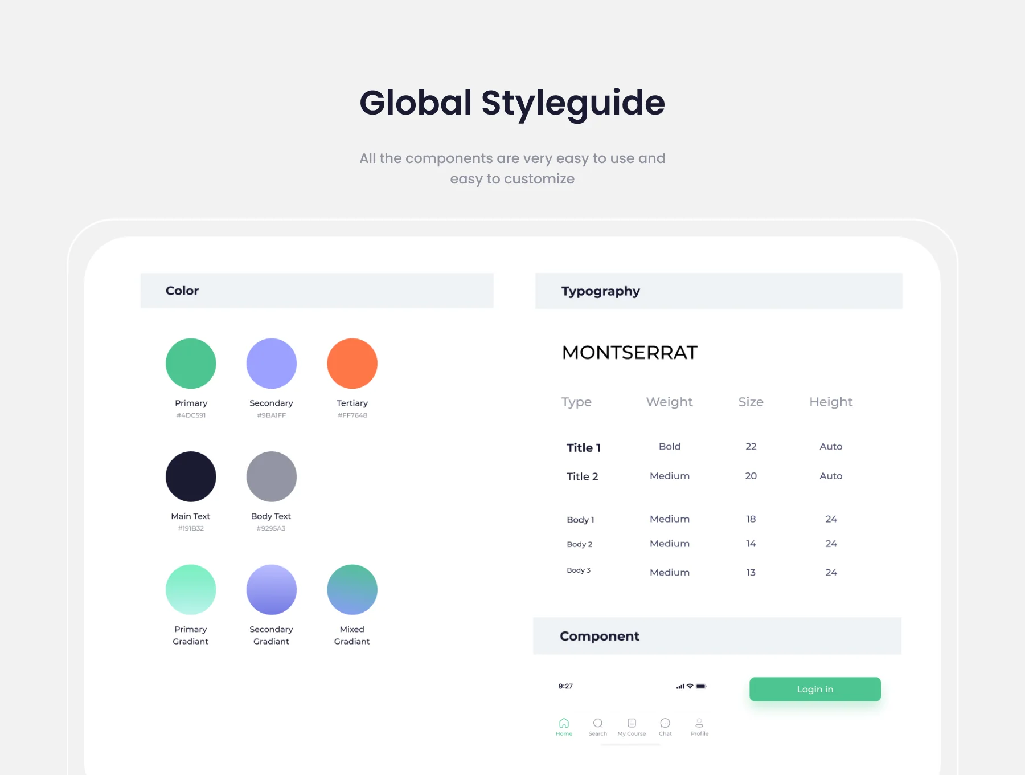Click the Bold weight value
1025x775 pixels.
point(670,446)
